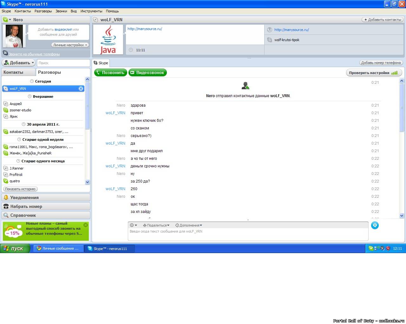Select the woLF_VRN conversation row
Viewport: 406px width, 324px height.
pos(43,89)
